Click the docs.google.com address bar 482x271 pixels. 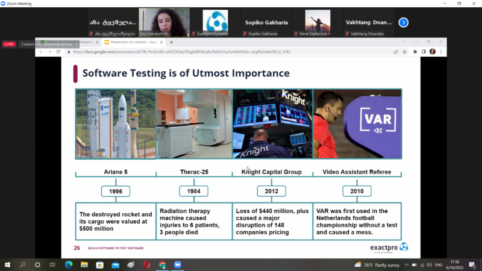pyautogui.click(x=181, y=52)
